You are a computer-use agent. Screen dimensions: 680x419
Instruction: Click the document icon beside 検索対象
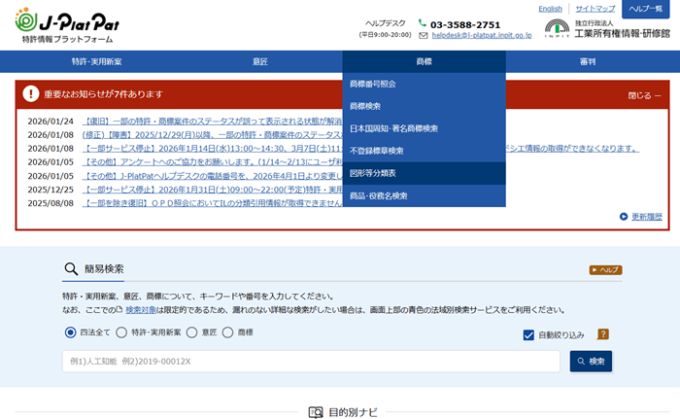tap(119, 309)
